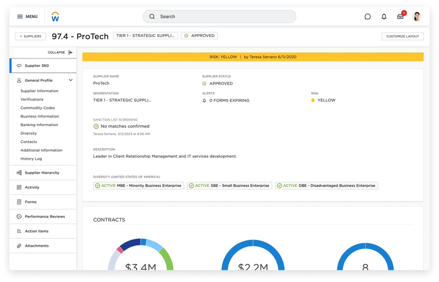Open the inbox tray with badge
The width and height of the screenshot is (439, 282).
[400, 17]
